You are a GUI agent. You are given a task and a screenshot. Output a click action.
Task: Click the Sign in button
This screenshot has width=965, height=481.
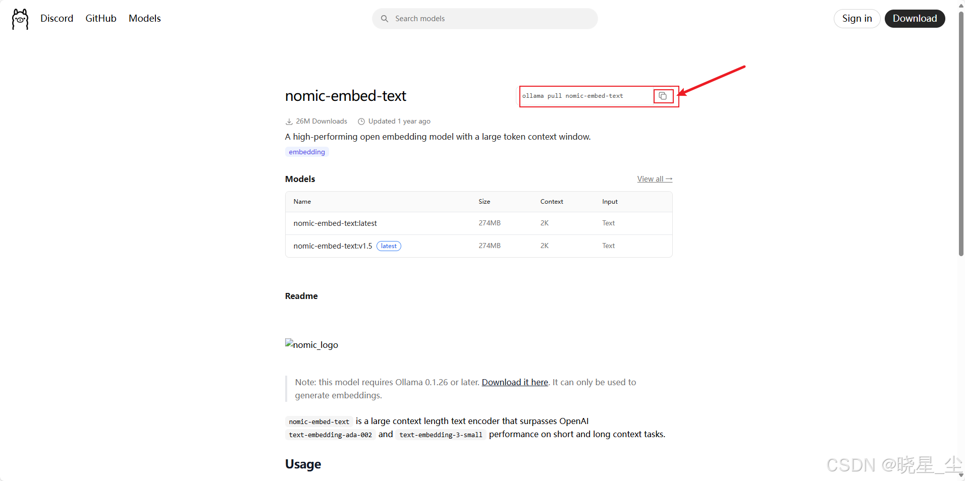(857, 19)
